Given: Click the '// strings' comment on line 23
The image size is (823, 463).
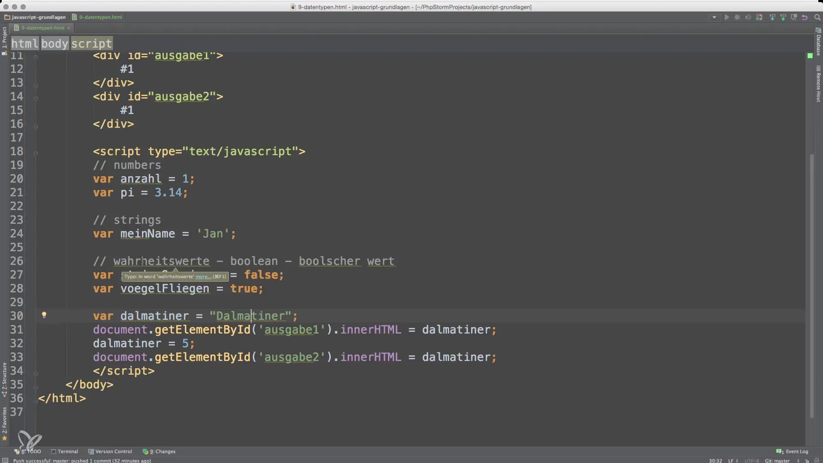Looking at the screenshot, I should (x=127, y=220).
